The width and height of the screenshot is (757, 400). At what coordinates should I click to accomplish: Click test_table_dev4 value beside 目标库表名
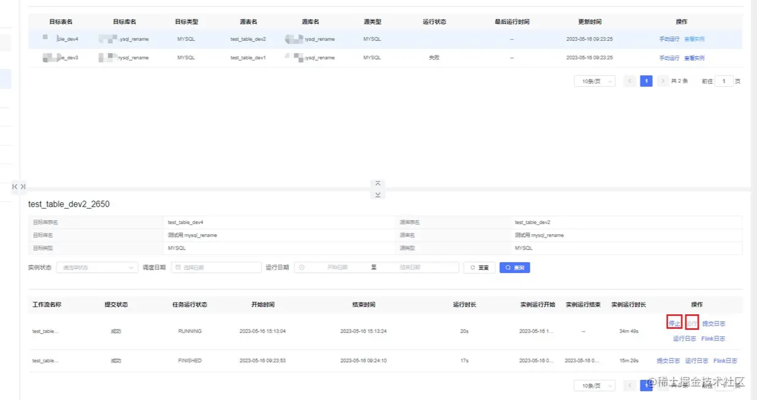pyautogui.click(x=185, y=223)
